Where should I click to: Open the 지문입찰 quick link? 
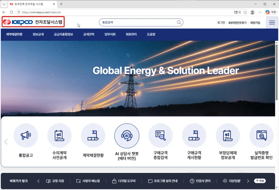click(x=232, y=181)
